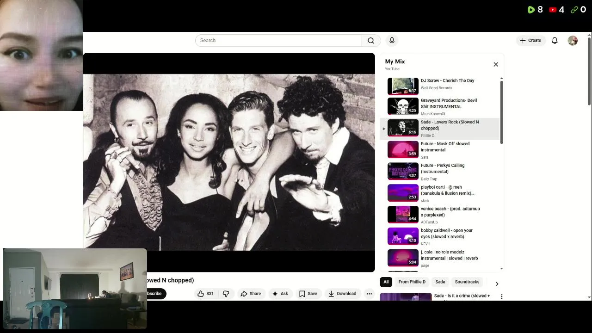This screenshot has height=333, width=592.
Task: Dislike the video
Action: tap(226, 294)
